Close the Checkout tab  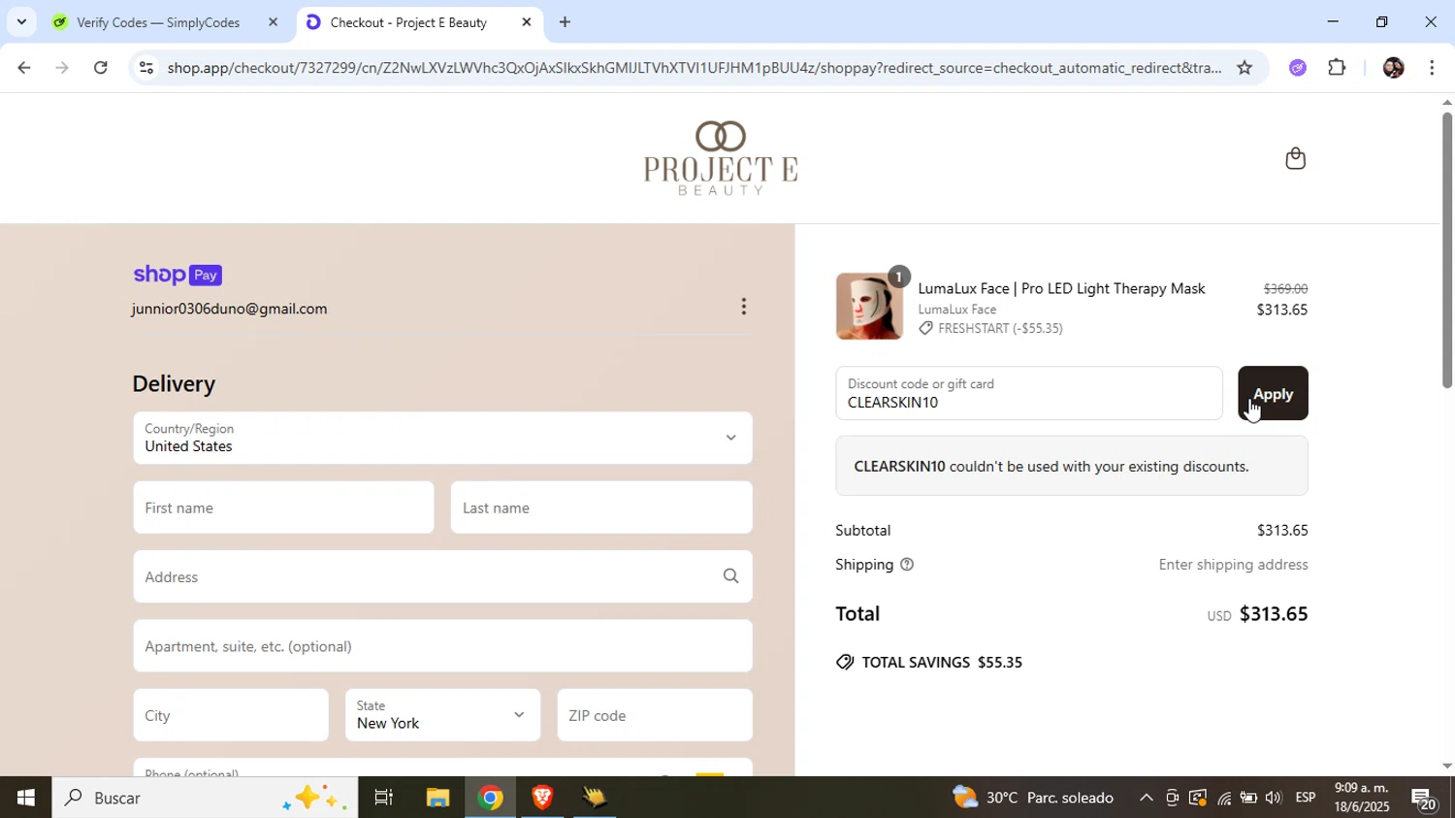pyautogui.click(x=527, y=22)
